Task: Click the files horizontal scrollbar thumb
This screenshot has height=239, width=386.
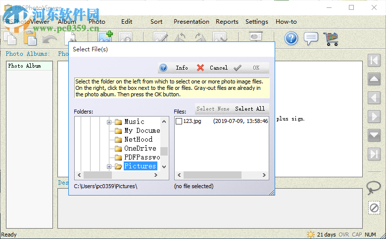Action: [x=212, y=175]
